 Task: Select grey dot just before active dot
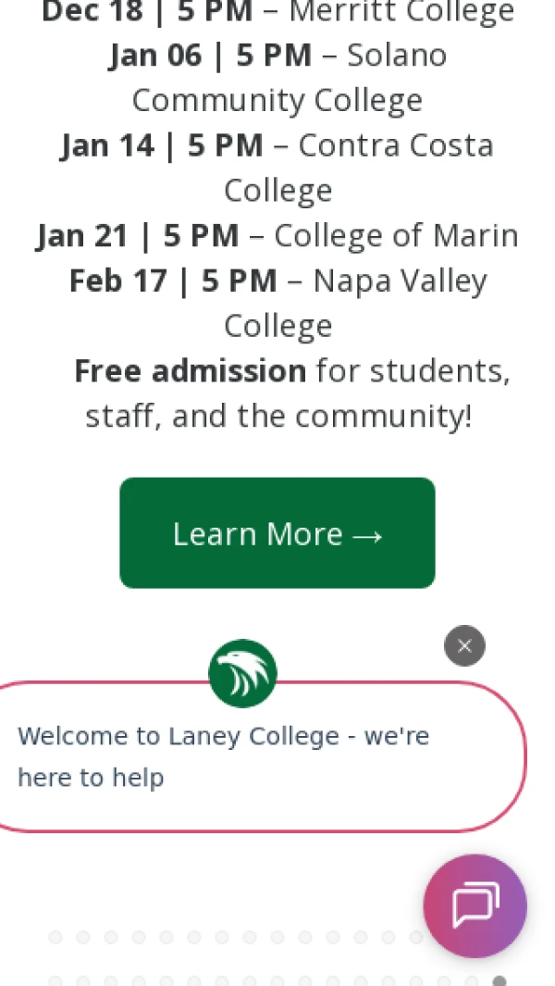472,980
